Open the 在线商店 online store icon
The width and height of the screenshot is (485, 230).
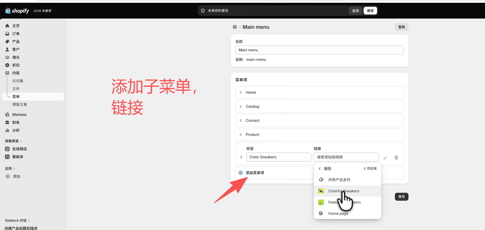pos(7,149)
